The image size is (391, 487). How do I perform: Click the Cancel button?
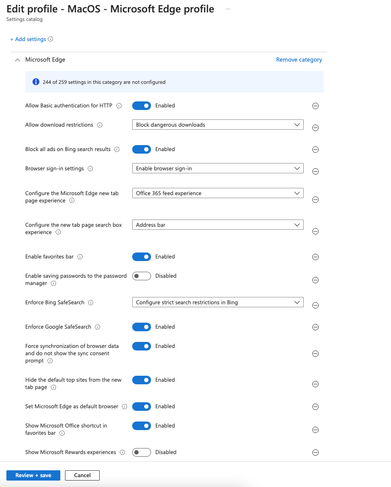pyautogui.click(x=82, y=475)
